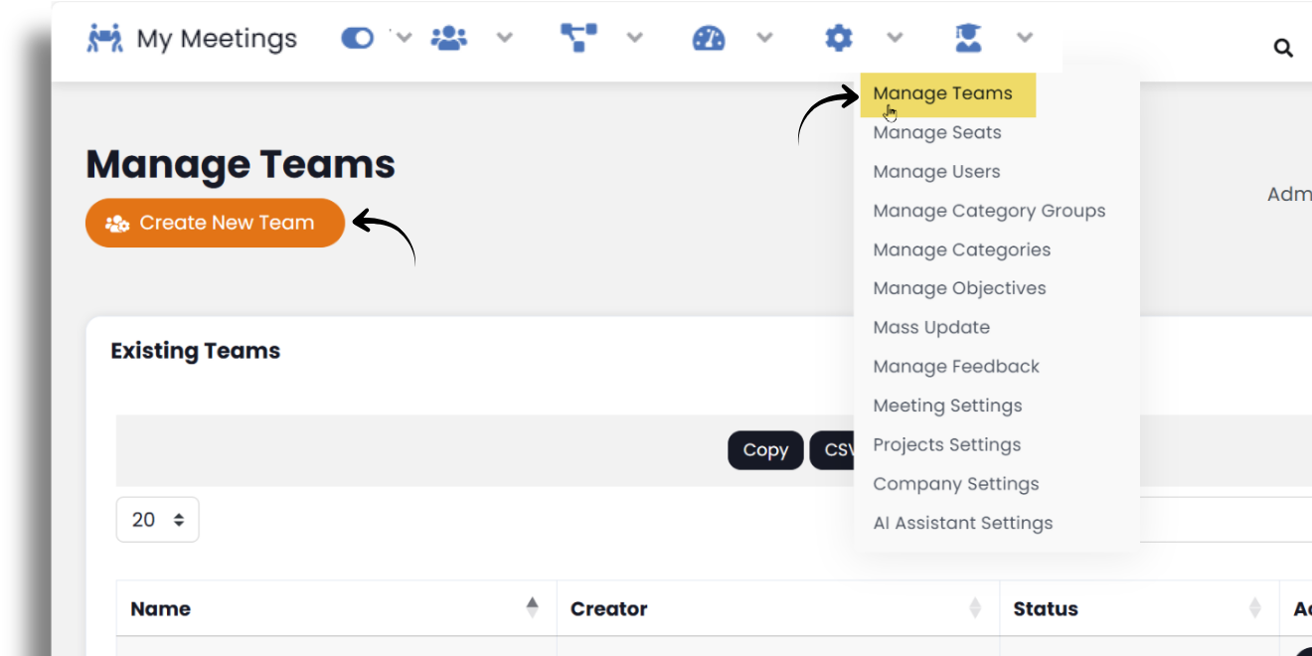The height and width of the screenshot is (656, 1312).
Task: Click the org chart hierarchy icon
Action: click(578, 39)
